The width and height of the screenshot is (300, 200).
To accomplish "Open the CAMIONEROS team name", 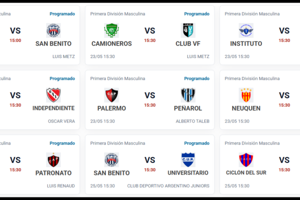I will (111, 43).
